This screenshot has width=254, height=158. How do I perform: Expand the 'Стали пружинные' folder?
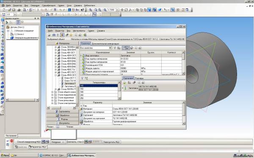(x=52, y=98)
